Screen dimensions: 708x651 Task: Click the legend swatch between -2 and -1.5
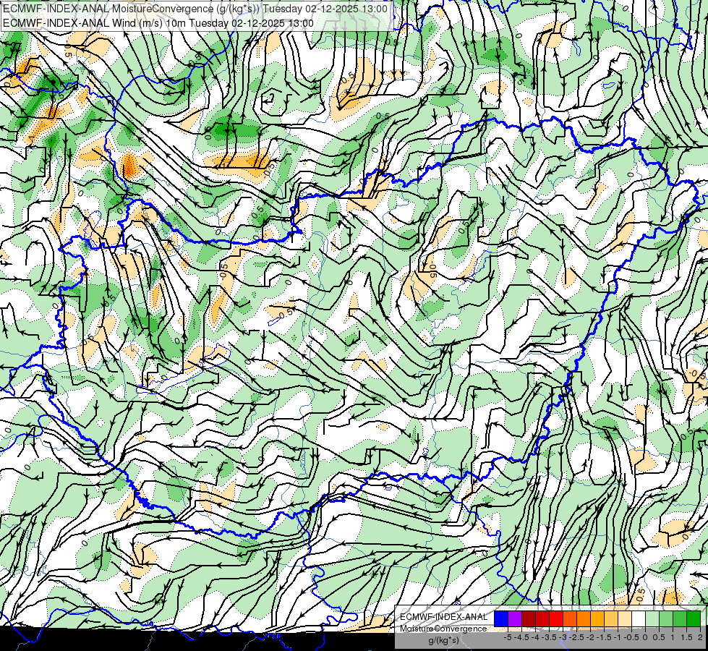pos(597,618)
